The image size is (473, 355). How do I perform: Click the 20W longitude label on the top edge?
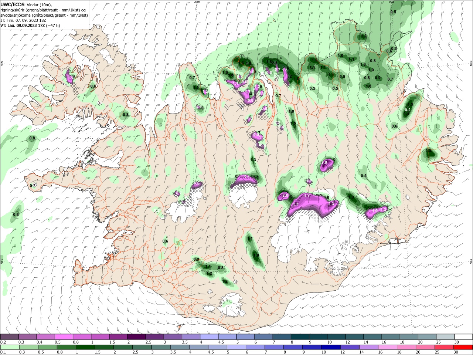[197, 2]
